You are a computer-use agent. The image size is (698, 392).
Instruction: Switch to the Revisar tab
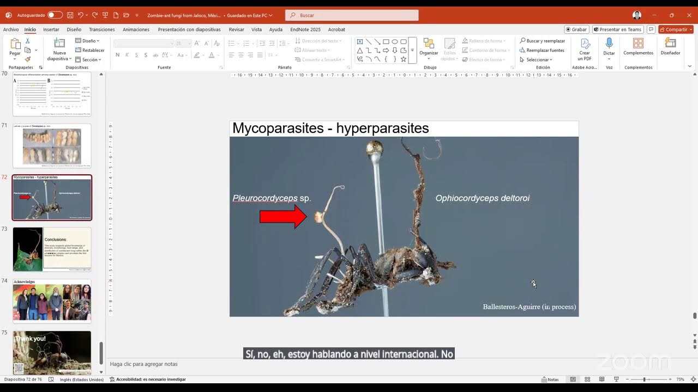pyautogui.click(x=237, y=29)
